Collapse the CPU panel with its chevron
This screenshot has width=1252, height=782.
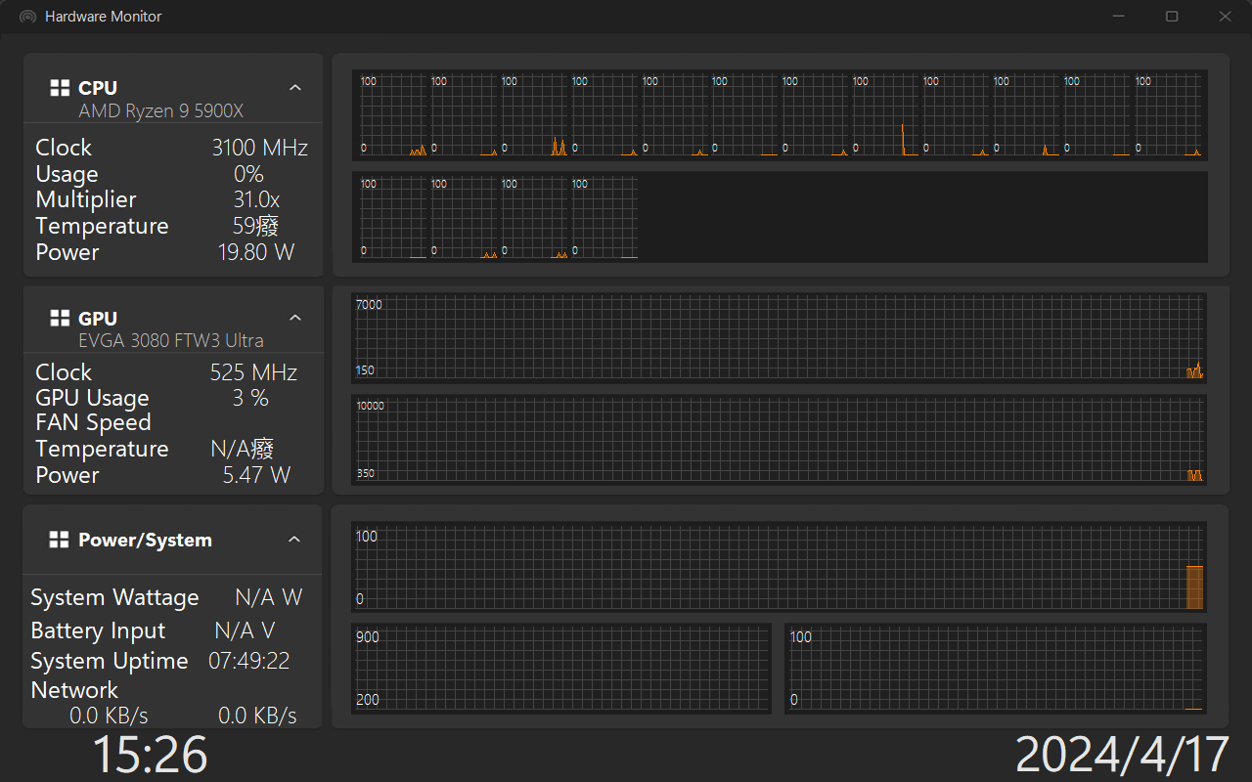coord(295,88)
